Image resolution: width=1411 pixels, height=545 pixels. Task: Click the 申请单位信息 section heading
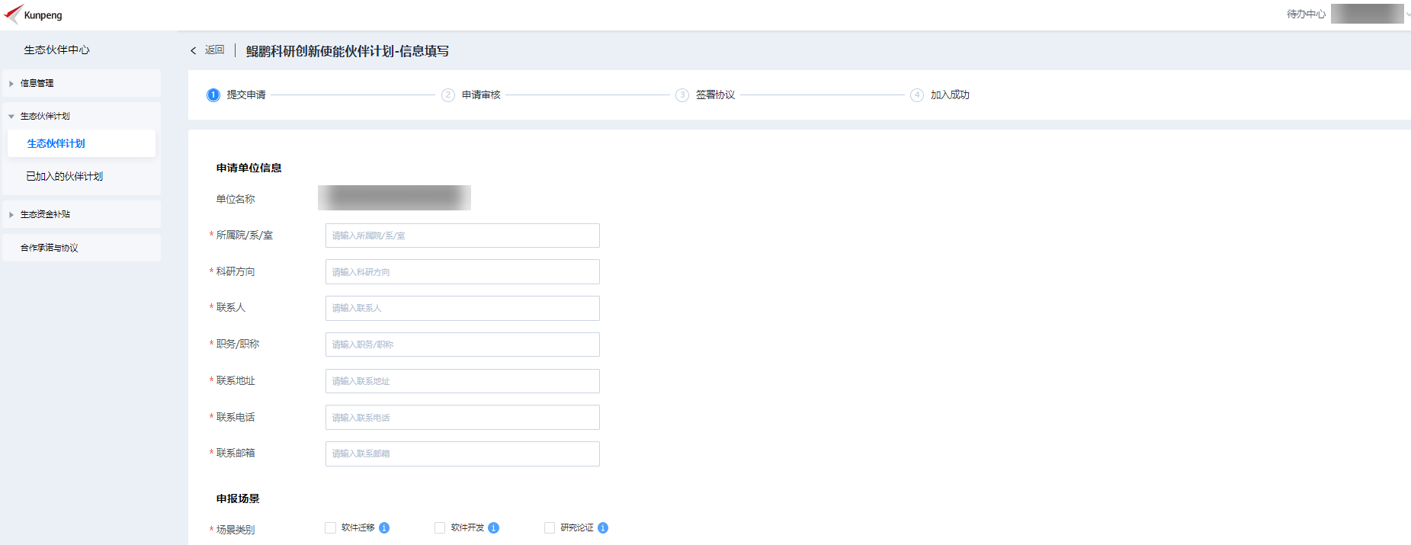(x=249, y=168)
